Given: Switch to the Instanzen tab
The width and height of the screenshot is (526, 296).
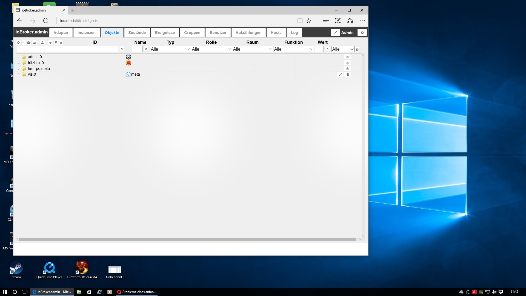Looking at the screenshot, I should click(86, 33).
